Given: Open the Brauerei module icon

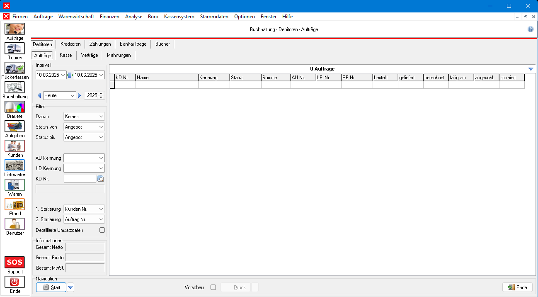Looking at the screenshot, I should pyautogui.click(x=15, y=107).
